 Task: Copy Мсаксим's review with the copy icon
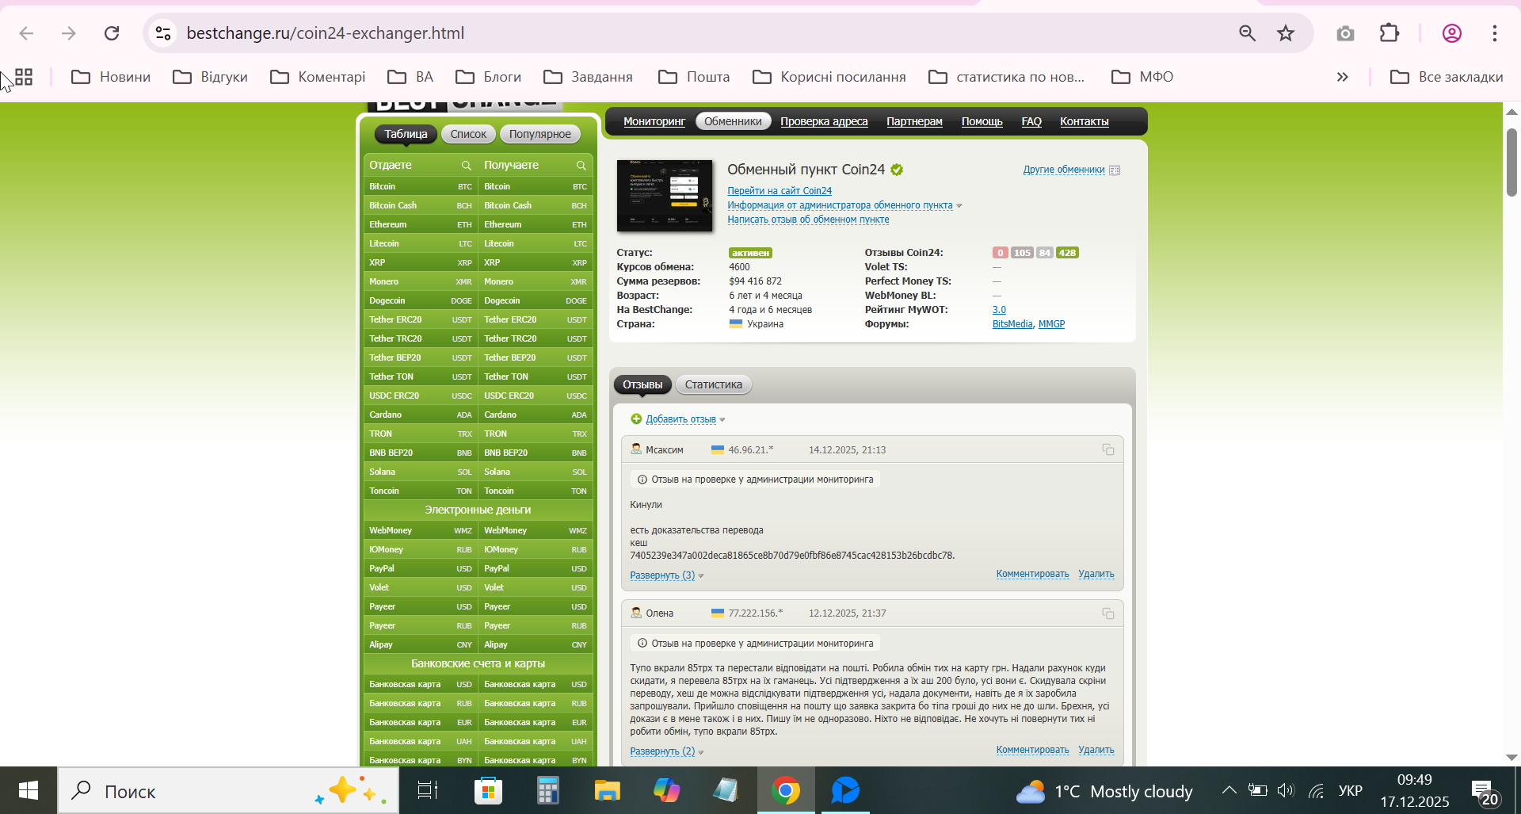[1108, 450]
